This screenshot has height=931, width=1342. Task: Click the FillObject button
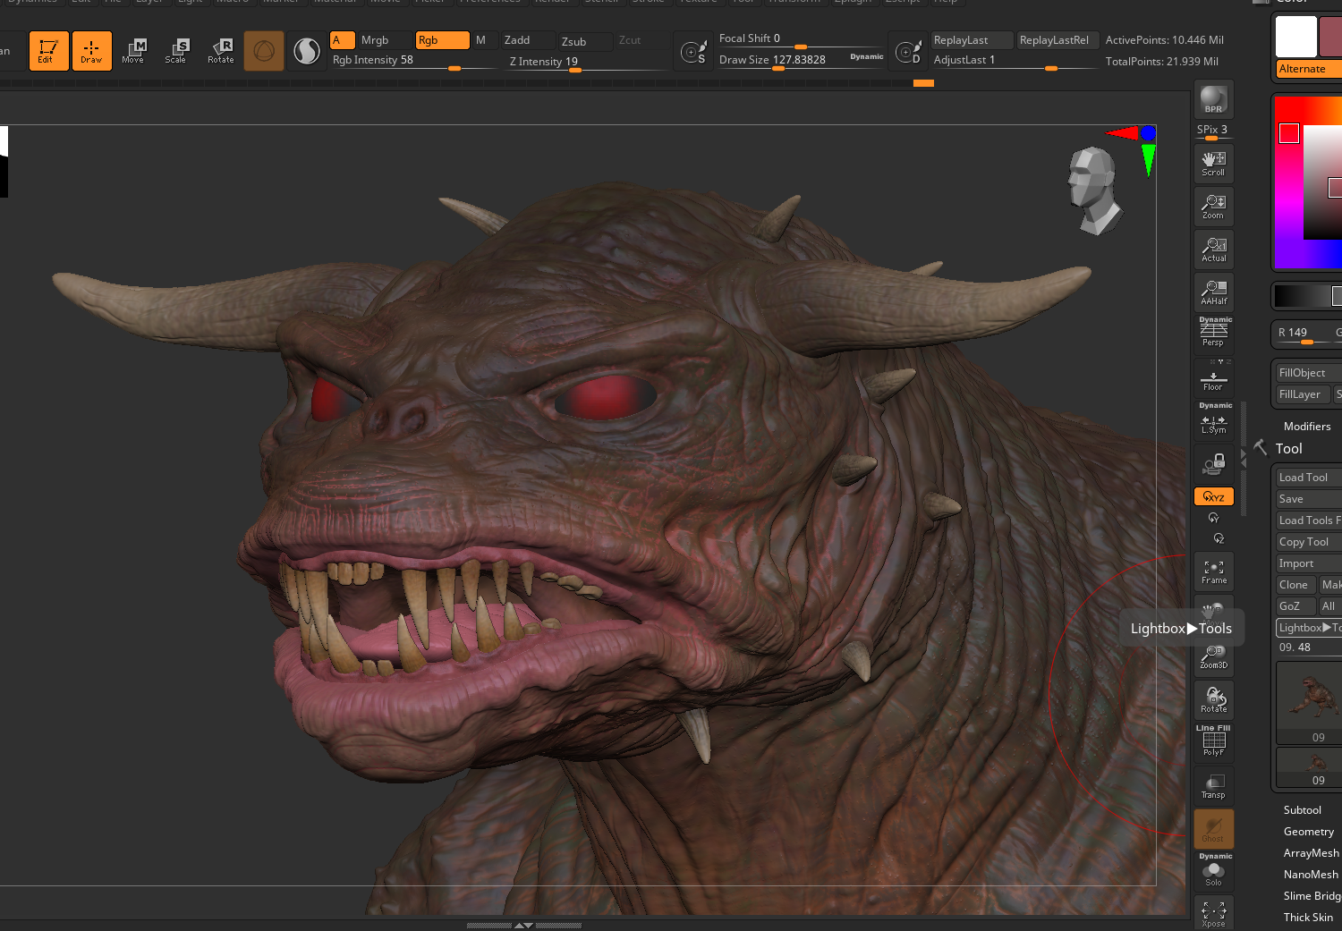(1308, 373)
